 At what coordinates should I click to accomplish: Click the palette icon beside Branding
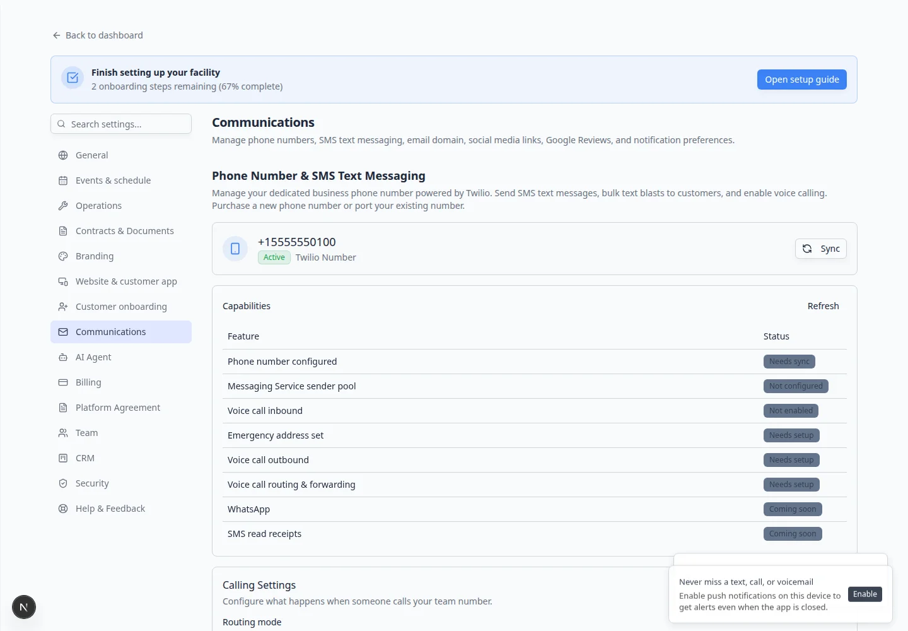tap(63, 256)
